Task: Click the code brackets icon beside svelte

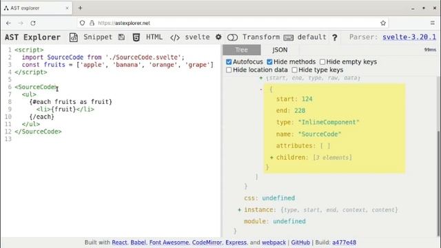Action: 175,37
